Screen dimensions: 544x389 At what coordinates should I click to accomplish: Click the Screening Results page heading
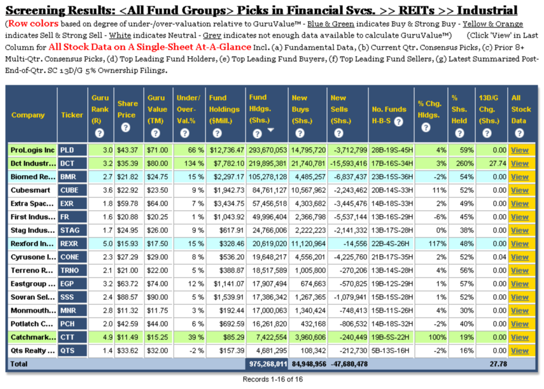click(262, 10)
